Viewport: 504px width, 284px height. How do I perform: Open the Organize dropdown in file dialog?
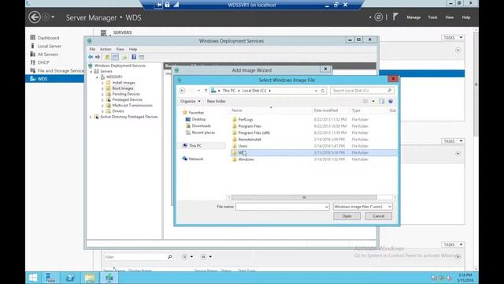click(191, 101)
